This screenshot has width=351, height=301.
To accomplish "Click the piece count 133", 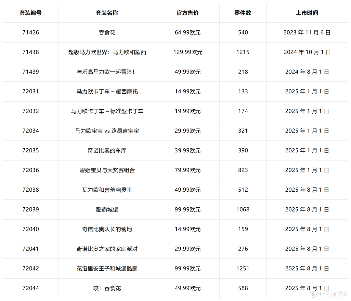I will [243, 92].
